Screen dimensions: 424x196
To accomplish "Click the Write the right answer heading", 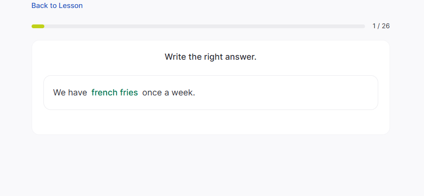I will tap(210, 57).
